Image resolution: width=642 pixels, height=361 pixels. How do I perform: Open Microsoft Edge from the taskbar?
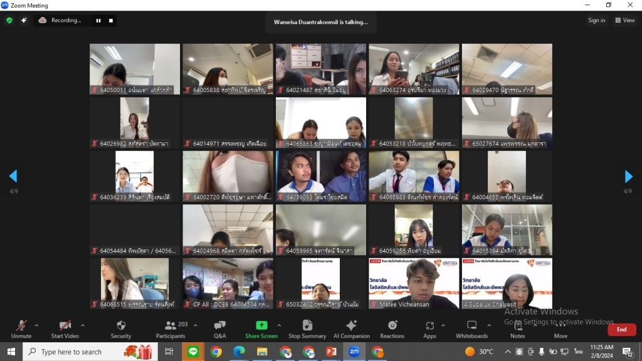coord(239,352)
